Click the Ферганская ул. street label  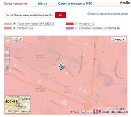57,104
